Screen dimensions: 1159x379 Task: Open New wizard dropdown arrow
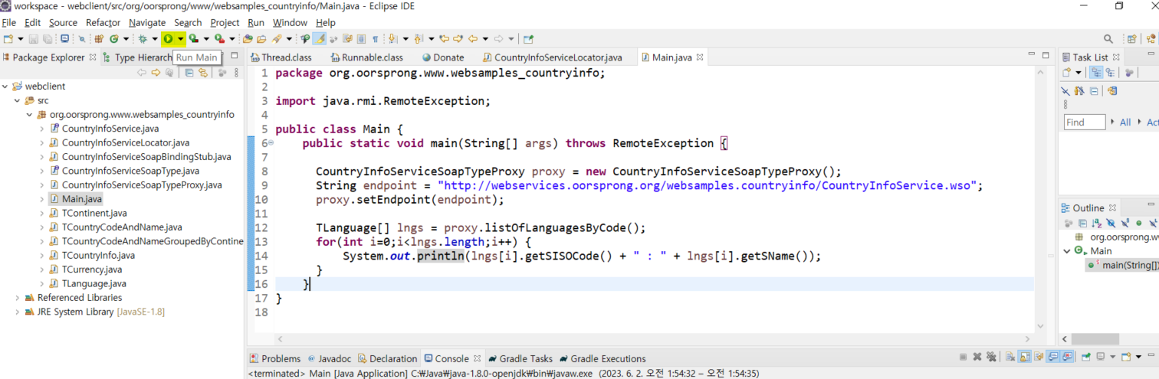pos(21,38)
